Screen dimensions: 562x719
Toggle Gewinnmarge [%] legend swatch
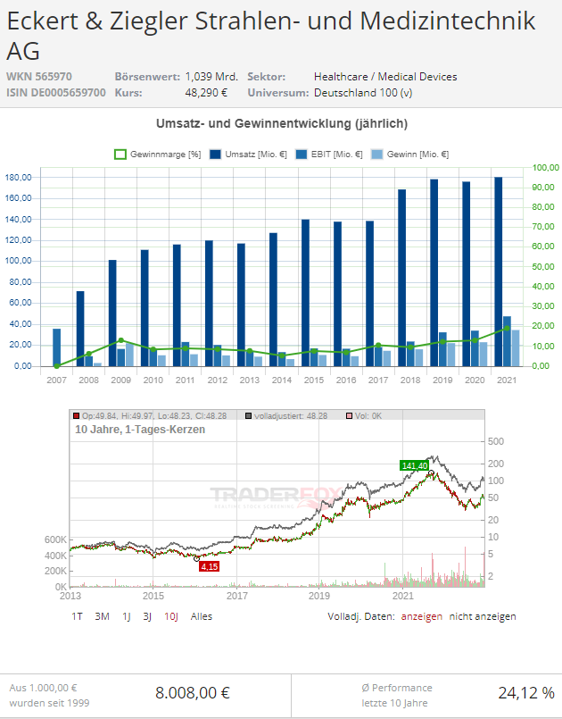point(120,155)
